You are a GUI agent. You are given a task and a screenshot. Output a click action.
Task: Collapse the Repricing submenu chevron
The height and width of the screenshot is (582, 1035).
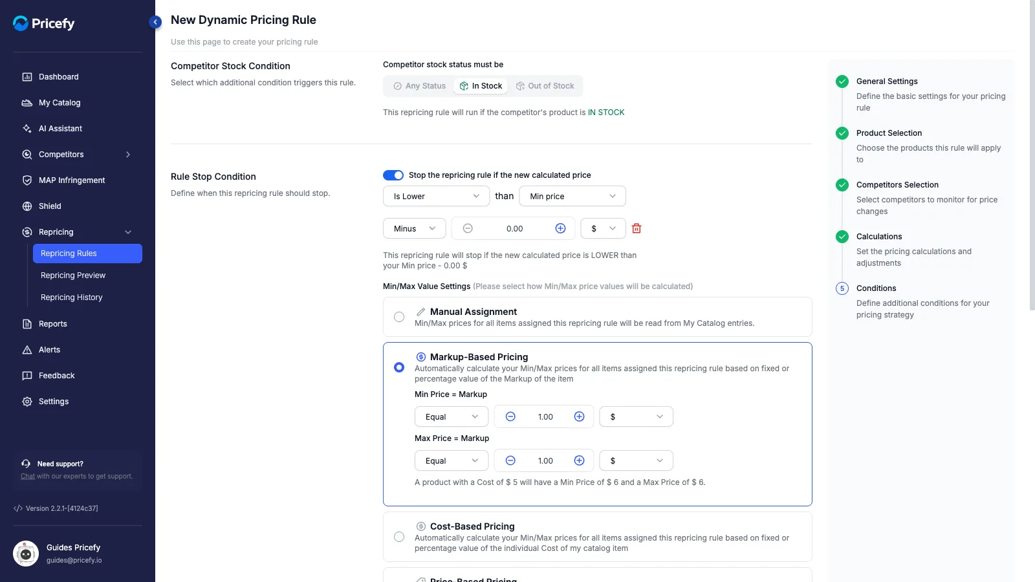pos(128,232)
